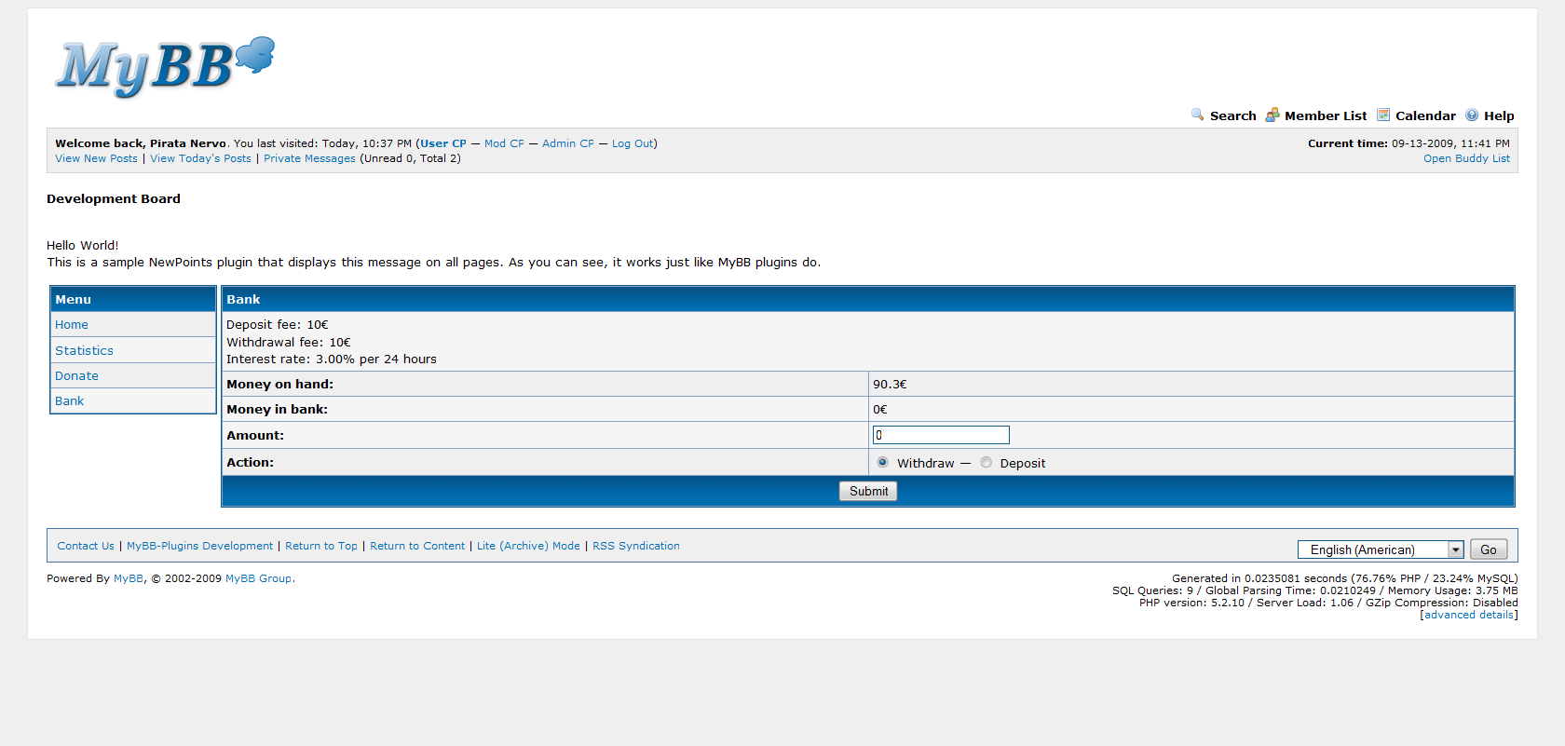Select the Deposit radio button
Image resolution: width=1565 pixels, height=746 pixels.
986,462
